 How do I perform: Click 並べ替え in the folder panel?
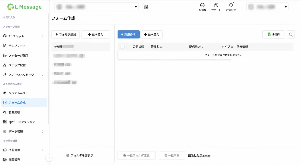coord(96,35)
